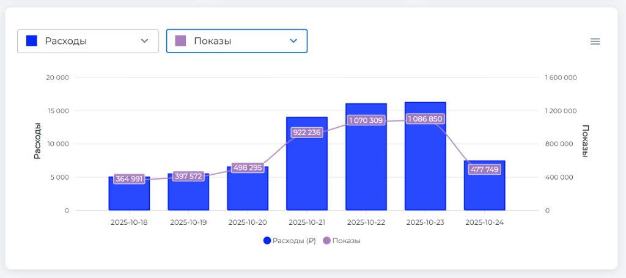Open the chart hamburger menu

[595, 42]
